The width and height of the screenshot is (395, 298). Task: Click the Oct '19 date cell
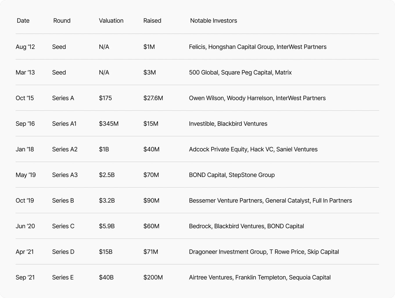click(25, 200)
